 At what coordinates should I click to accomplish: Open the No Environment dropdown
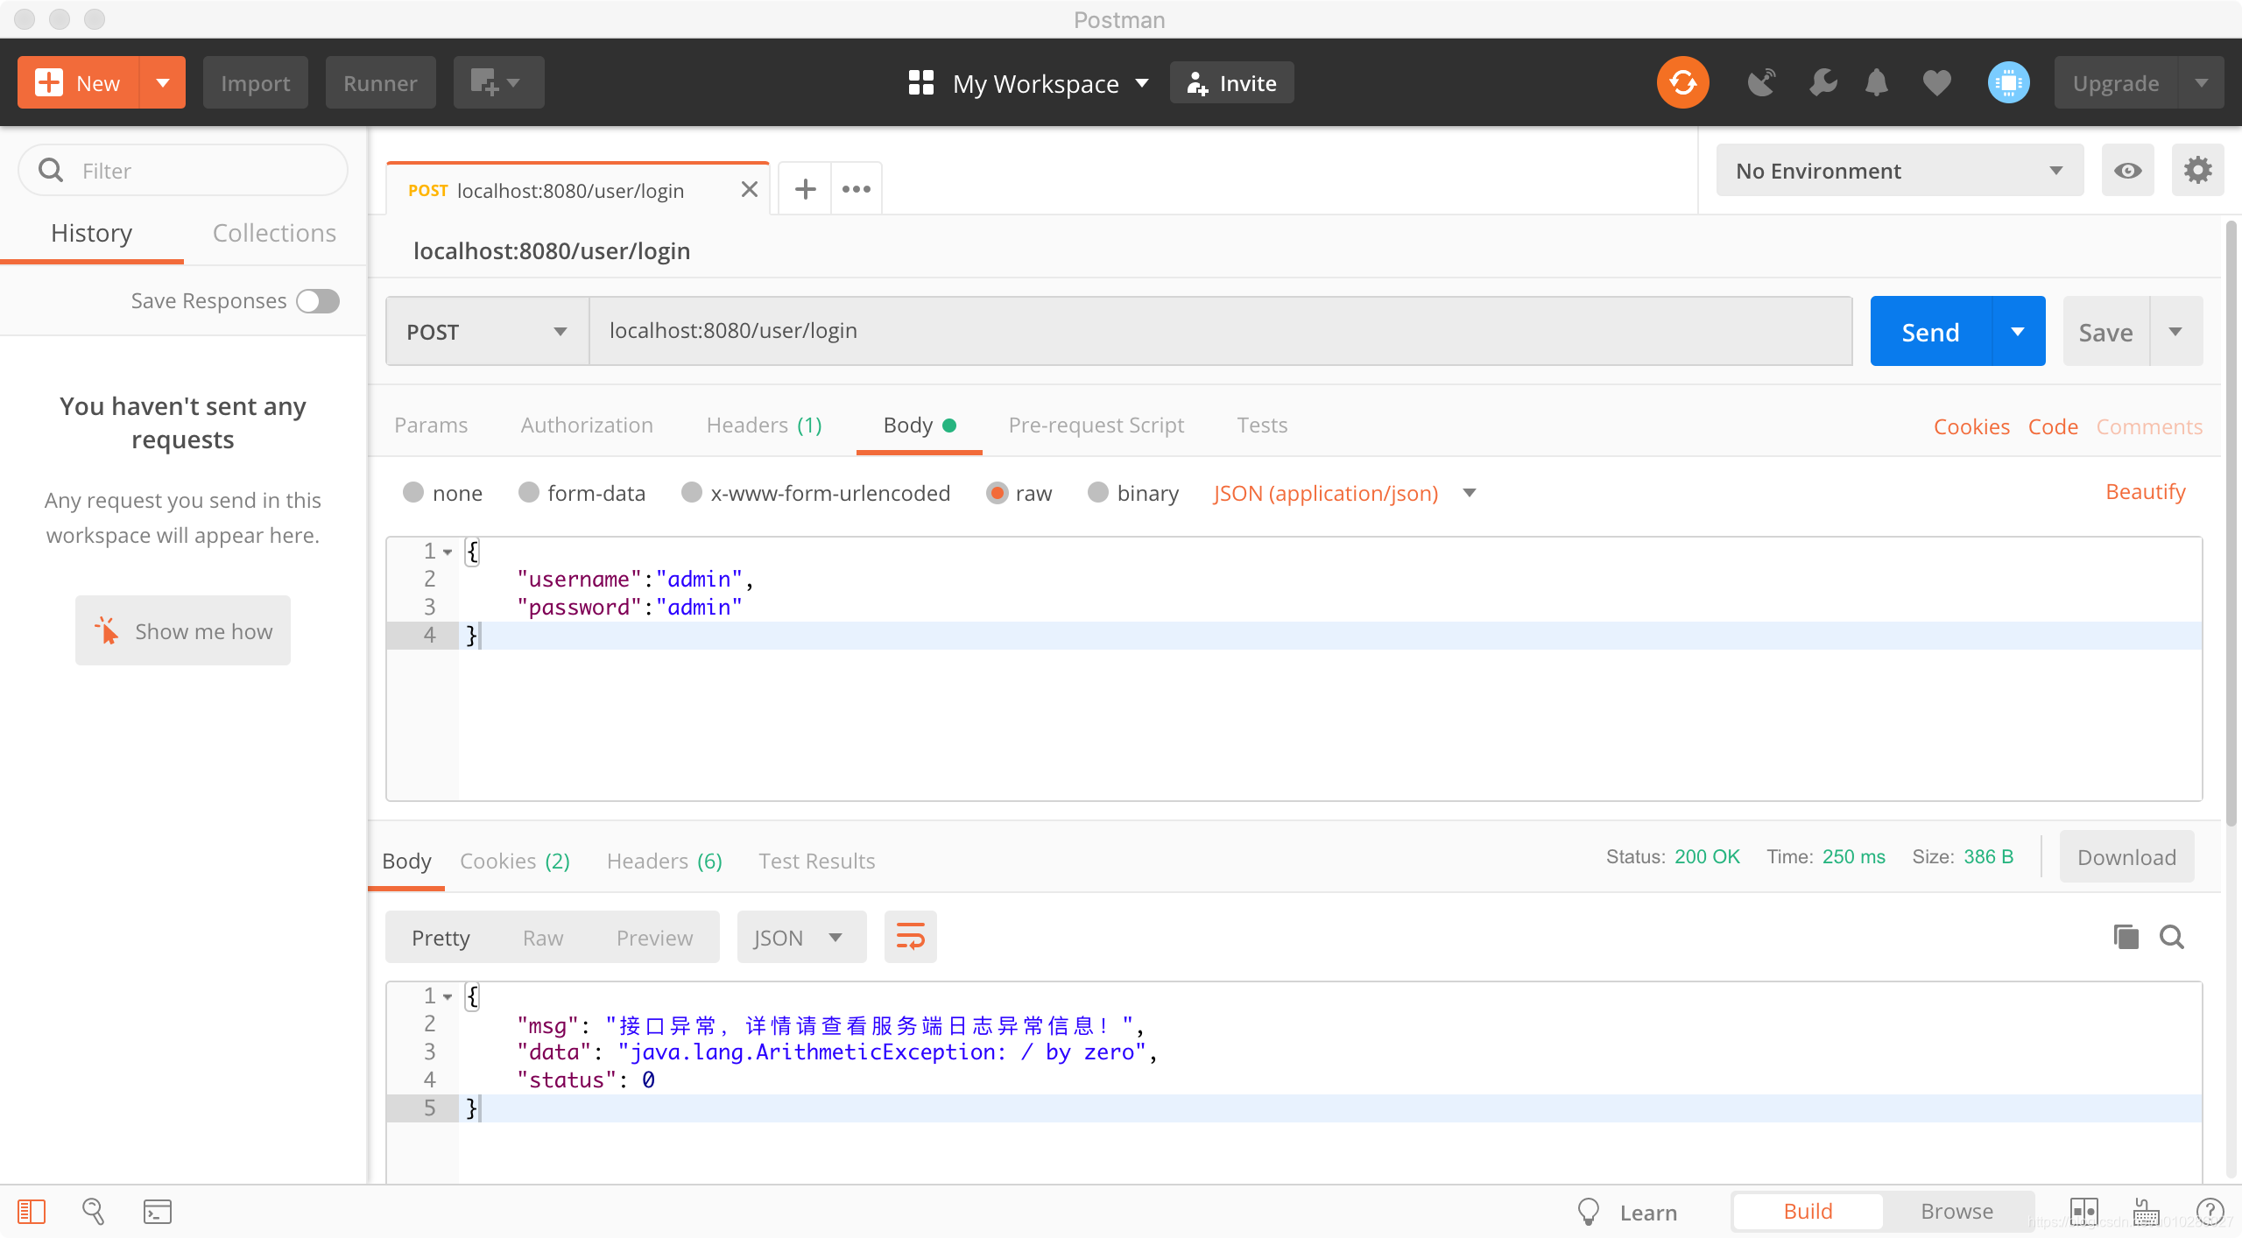click(x=1900, y=170)
